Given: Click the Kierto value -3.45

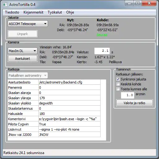Looking at the screenshot, I should 98,62.
